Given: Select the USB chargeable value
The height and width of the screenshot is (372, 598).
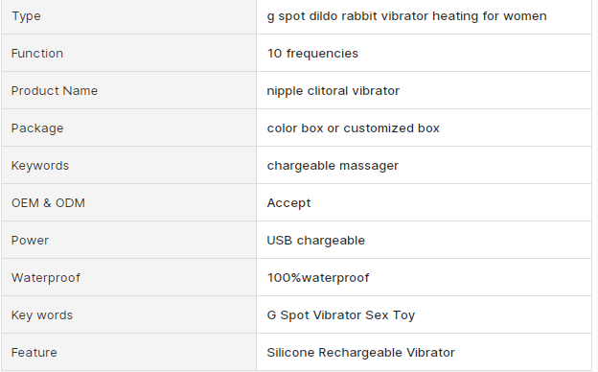Looking at the screenshot, I should (x=316, y=241).
